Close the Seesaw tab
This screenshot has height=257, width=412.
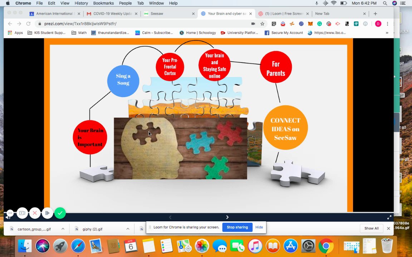(193, 14)
